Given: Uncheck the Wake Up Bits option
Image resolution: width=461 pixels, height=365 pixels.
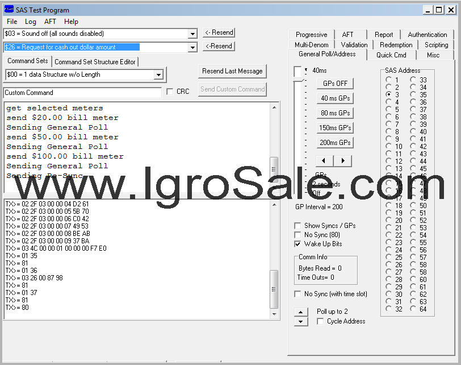Looking at the screenshot, I should pyautogui.click(x=298, y=244).
